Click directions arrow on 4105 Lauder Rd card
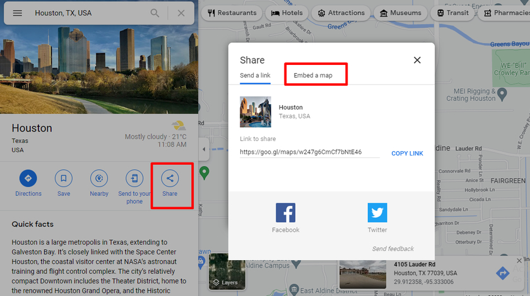The height and width of the screenshot is (296, 530). tap(503, 273)
